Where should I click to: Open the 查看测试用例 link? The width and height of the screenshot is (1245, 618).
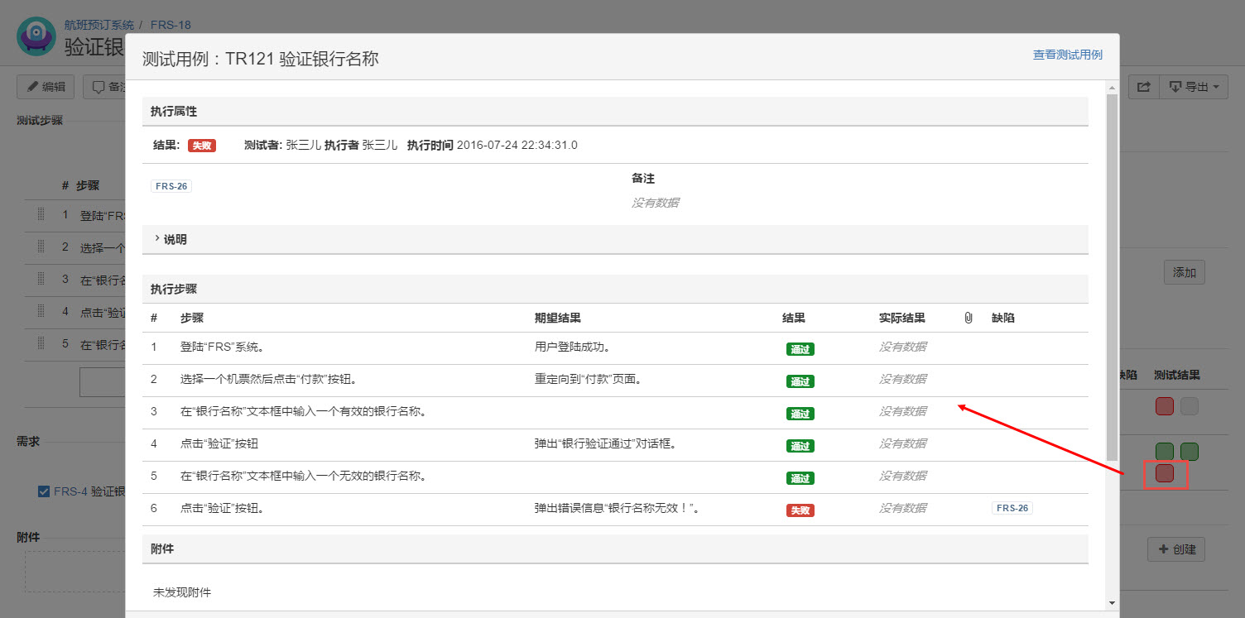pos(1067,55)
